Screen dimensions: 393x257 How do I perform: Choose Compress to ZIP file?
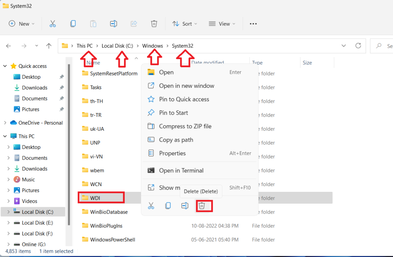click(x=200, y=126)
